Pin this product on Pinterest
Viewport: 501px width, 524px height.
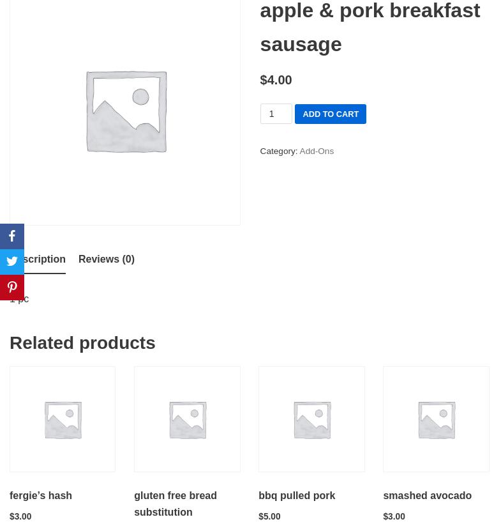(x=12, y=288)
